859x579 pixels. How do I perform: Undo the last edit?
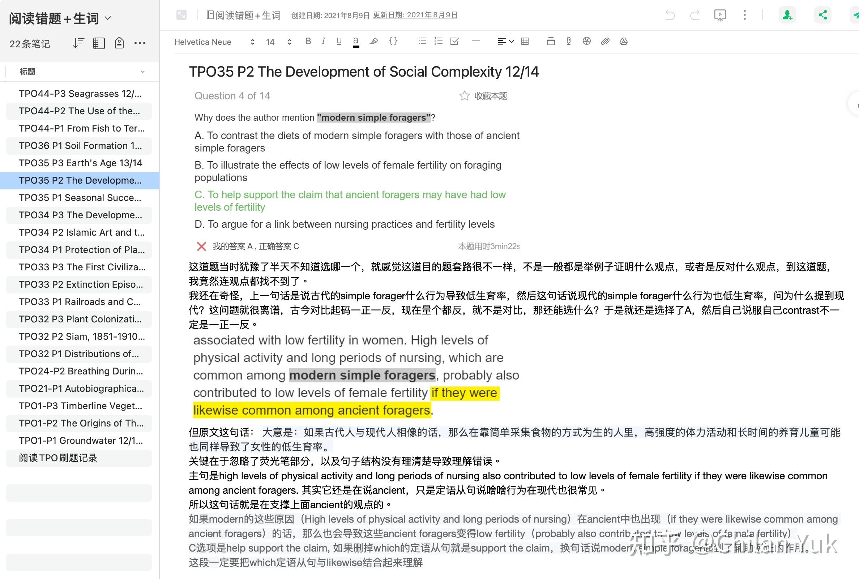[x=670, y=15]
